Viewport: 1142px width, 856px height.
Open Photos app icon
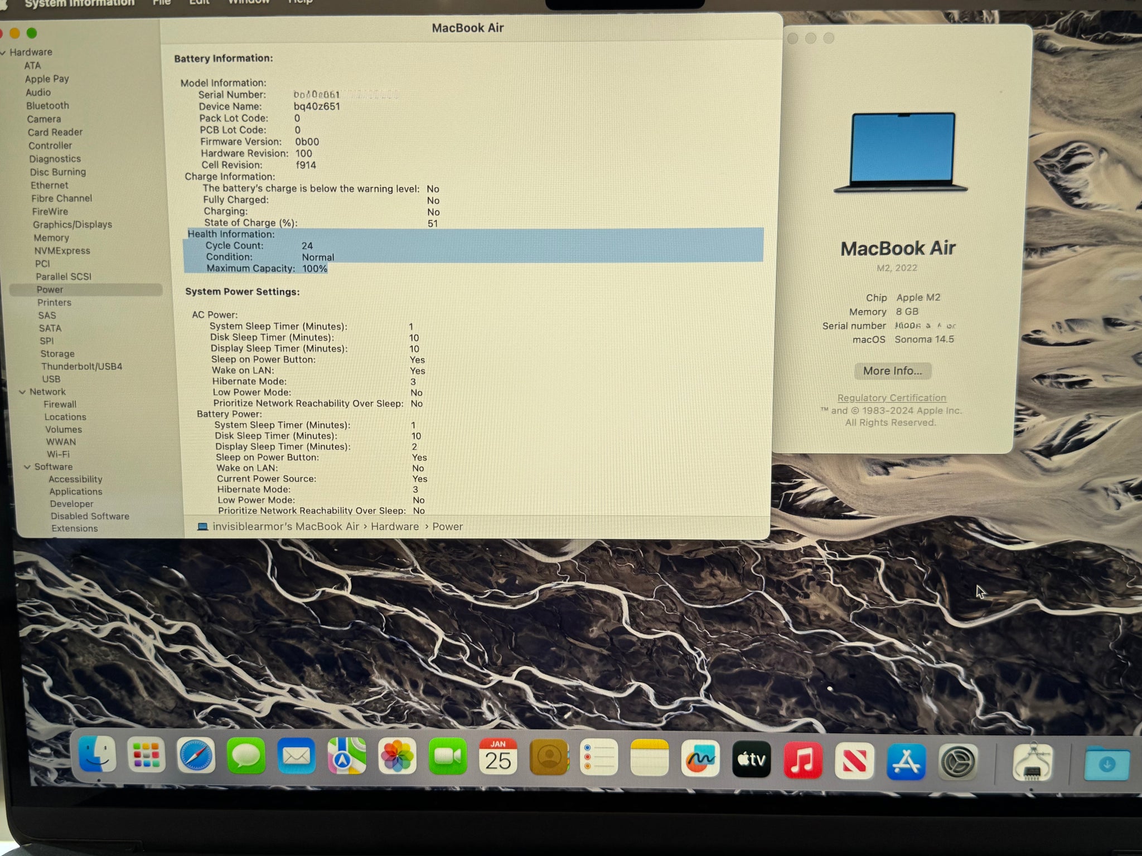[x=397, y=757]
